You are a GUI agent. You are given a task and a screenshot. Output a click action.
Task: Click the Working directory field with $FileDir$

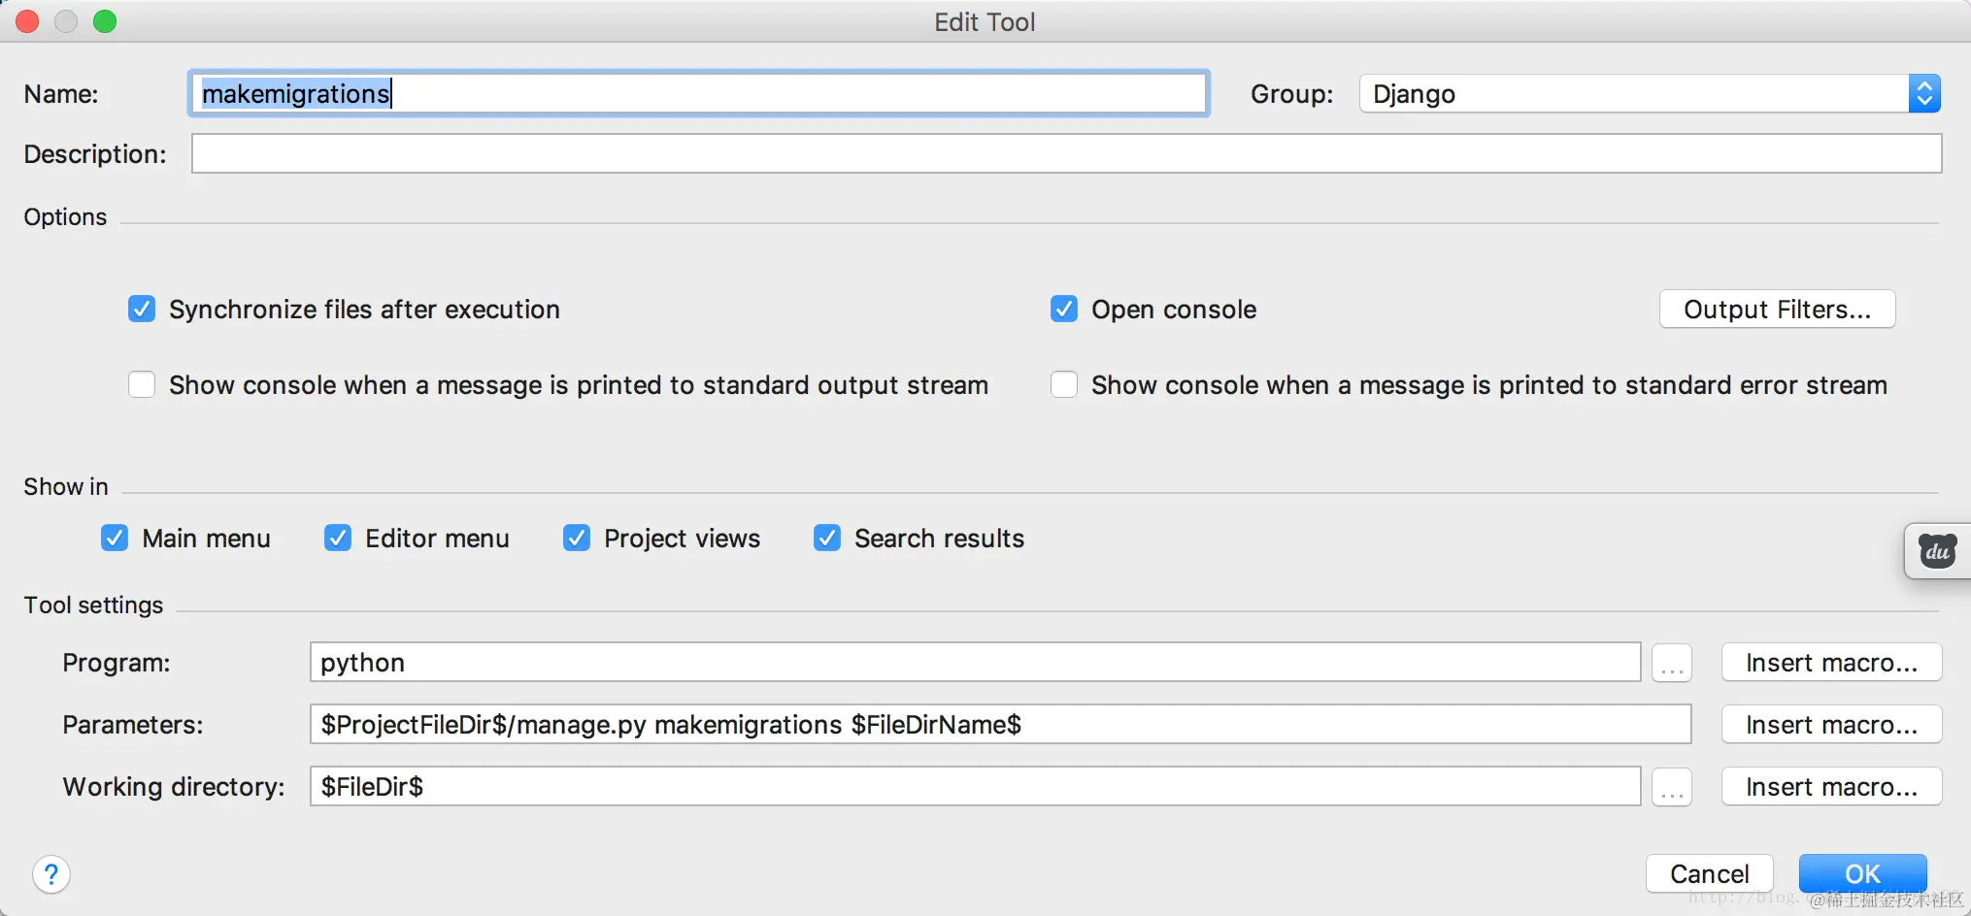pyautogui.click(x=975, y=787)
